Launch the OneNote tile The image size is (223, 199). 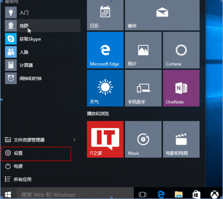coord(181,88)
